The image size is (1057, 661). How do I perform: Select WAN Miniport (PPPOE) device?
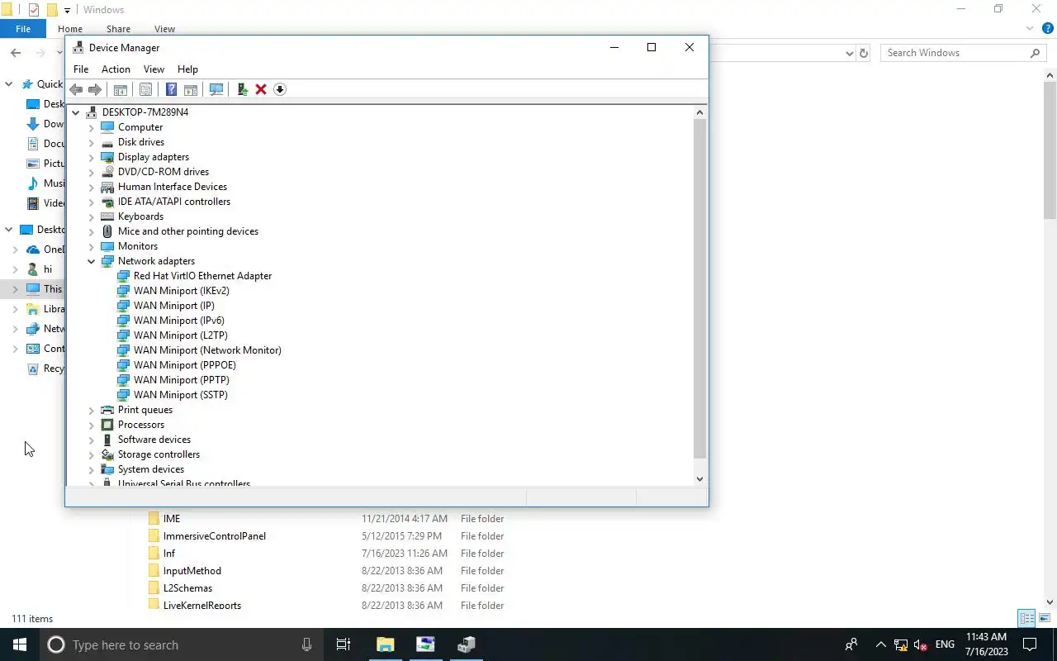click(x=185, y=365)
